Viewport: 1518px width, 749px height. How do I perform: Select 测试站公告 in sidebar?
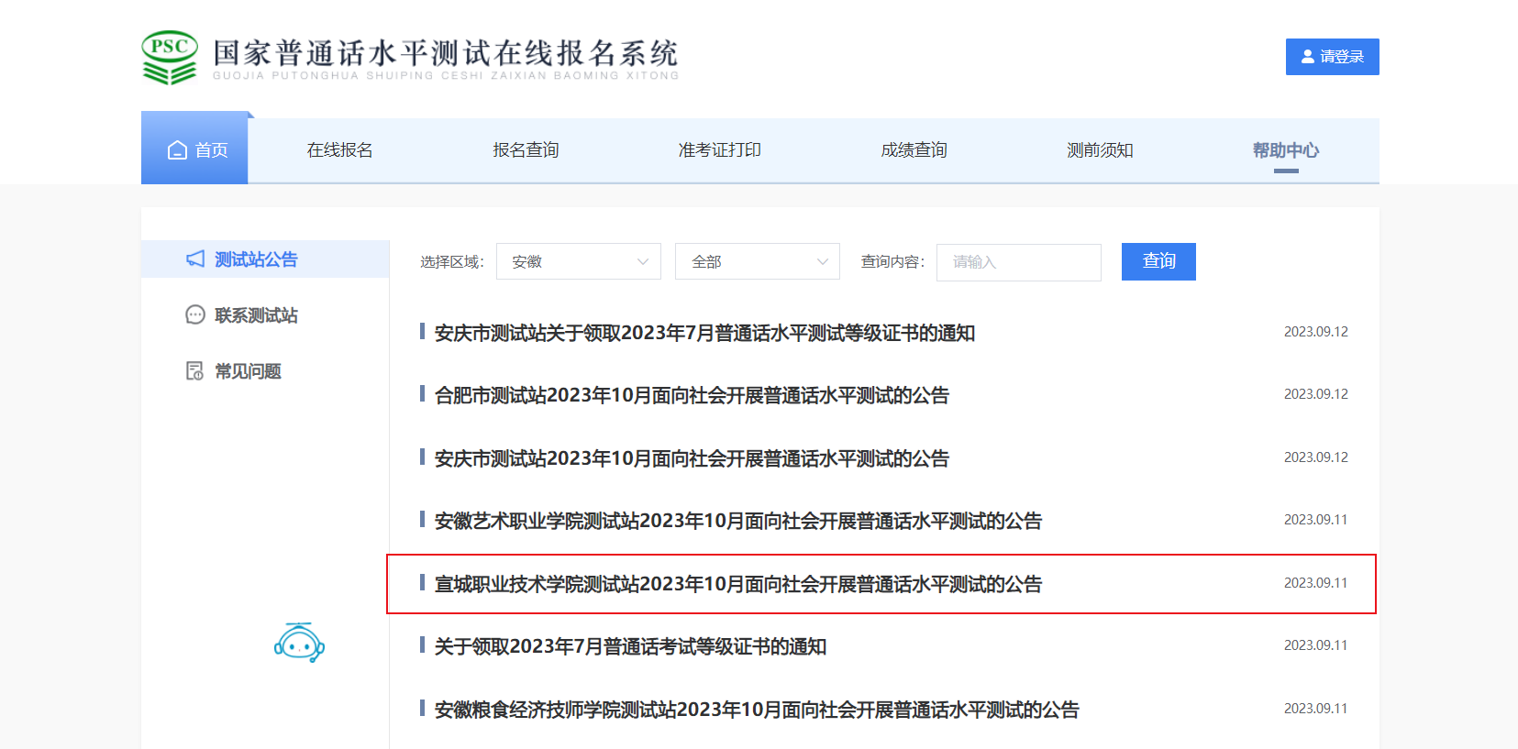[265, 259]
